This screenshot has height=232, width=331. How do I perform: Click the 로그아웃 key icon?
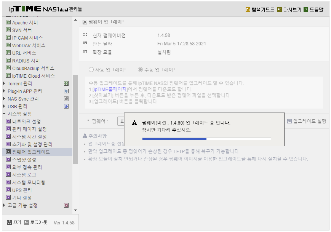pos(26,222)
